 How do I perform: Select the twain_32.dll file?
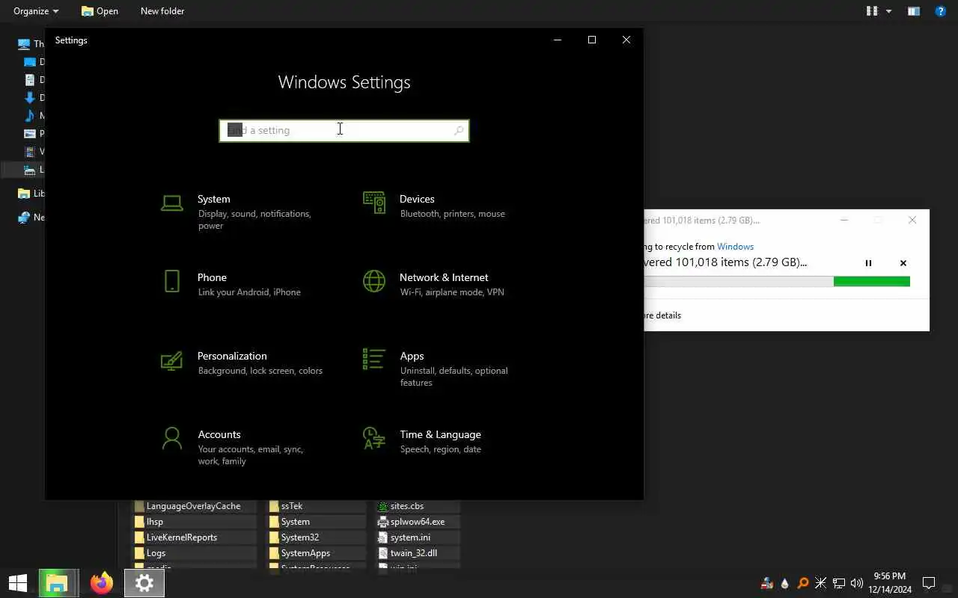[407, 553]
